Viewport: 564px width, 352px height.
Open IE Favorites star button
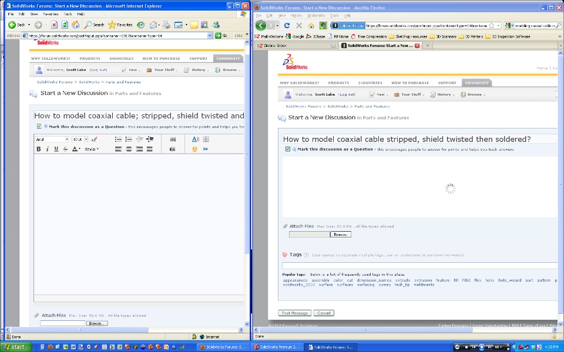[x=120, y=25]
